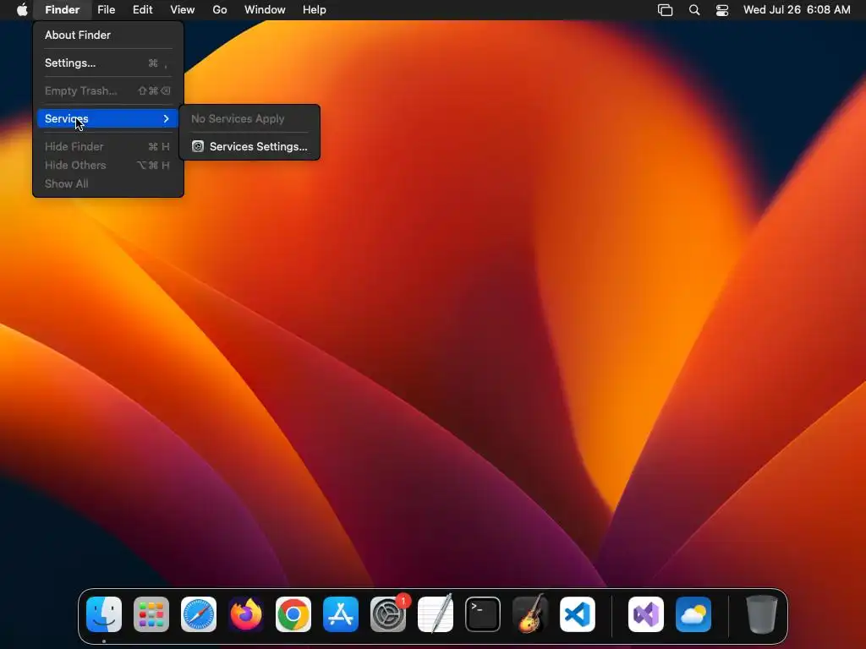Open Finder from the dock
This screenshot has height=649, width=866.
104,614
